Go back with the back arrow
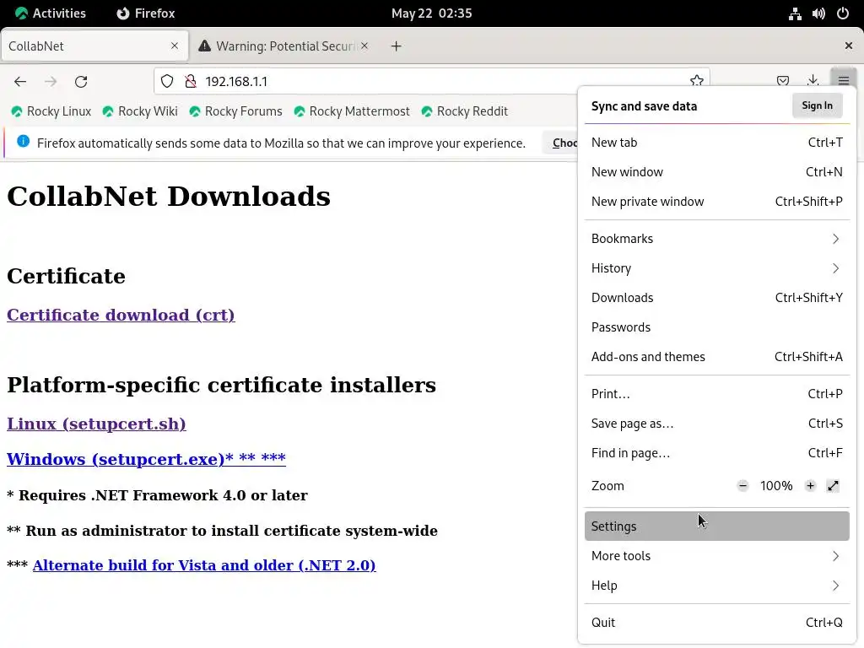The height and width of the screenshot is (648, 864). [20, 82]
